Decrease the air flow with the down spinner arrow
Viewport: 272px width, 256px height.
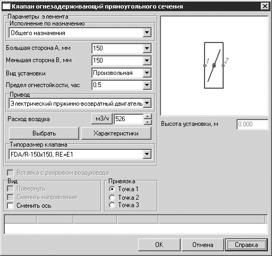tap(148, 122)
